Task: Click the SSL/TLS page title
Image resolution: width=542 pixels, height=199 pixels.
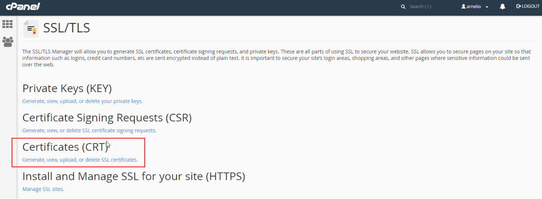Action: click(67, 28)
